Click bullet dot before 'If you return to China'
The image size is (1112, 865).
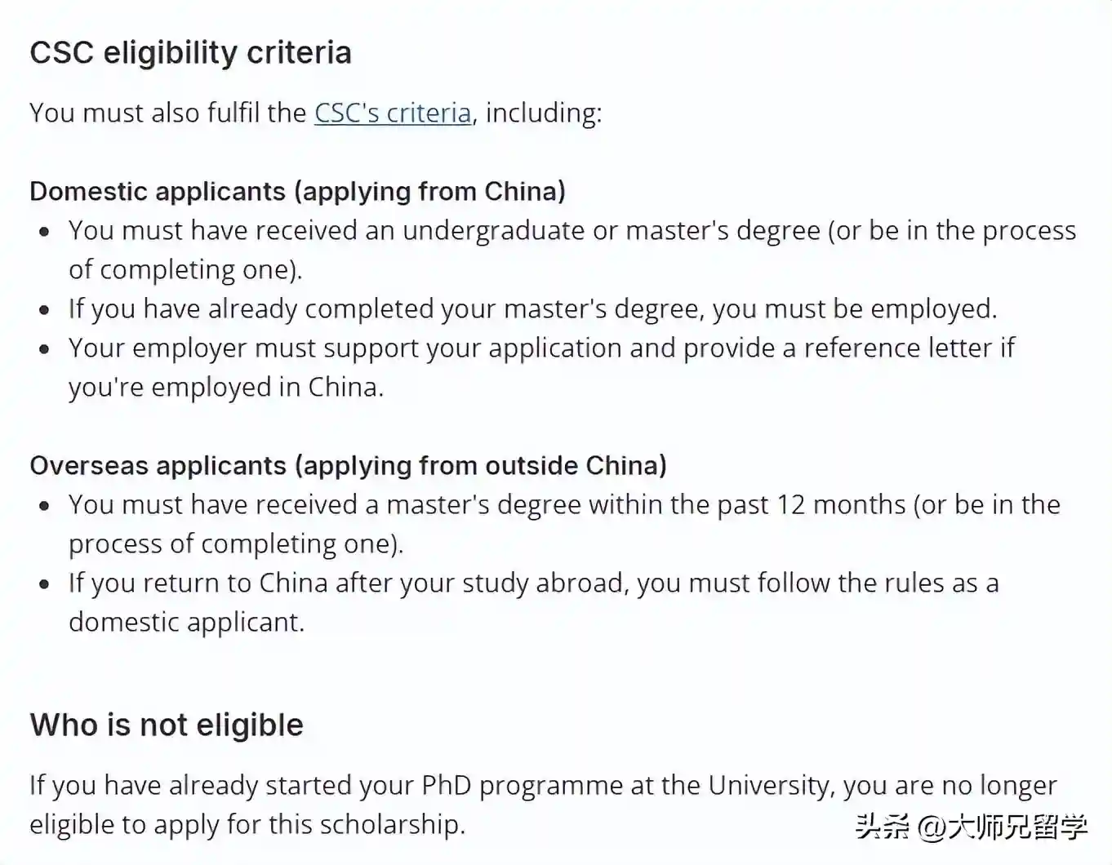45,584
